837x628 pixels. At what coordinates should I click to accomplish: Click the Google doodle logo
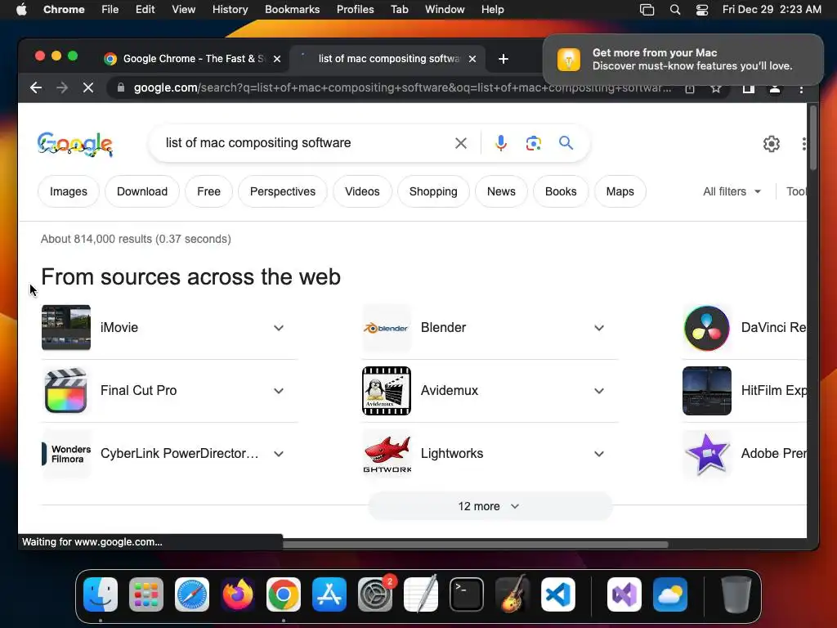[74, 144]
